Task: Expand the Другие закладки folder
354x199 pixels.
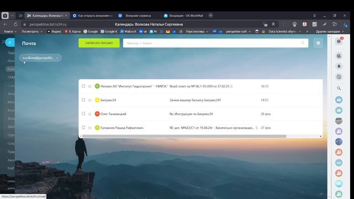Action: coord(330,32)
